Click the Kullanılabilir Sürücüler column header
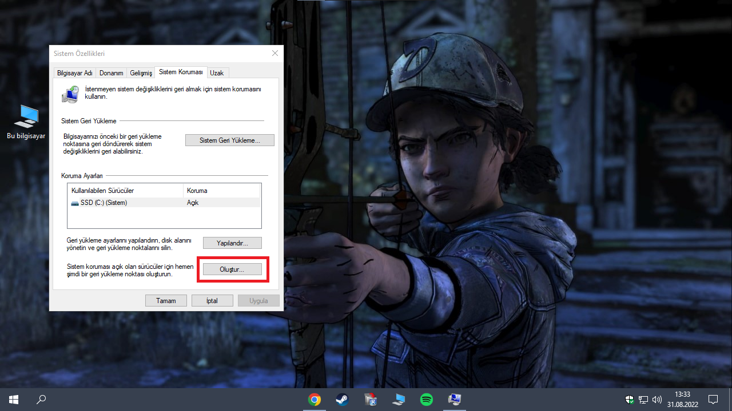 pos(126,190)
